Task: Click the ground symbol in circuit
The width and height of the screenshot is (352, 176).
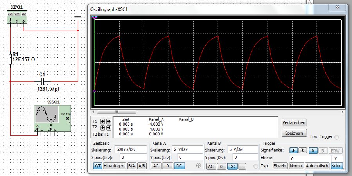Action: (x=78, y=17)
